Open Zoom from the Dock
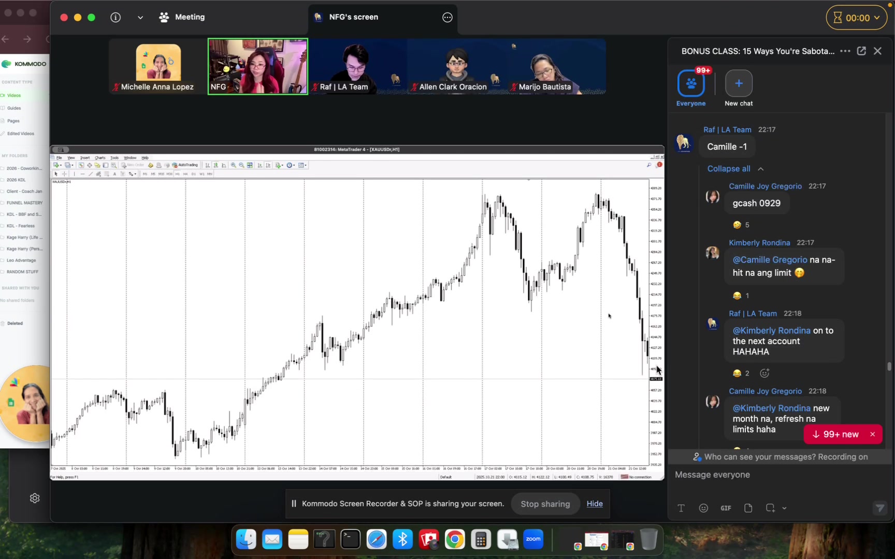Screen dimensions: 895x559 pyautogui.click(x=533, y=540)
